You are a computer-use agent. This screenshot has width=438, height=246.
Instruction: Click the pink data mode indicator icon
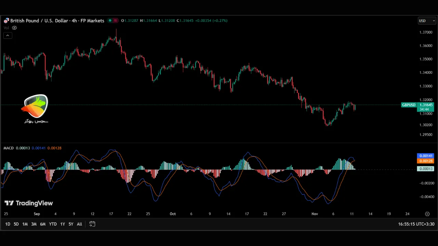(x=116, y=20)
